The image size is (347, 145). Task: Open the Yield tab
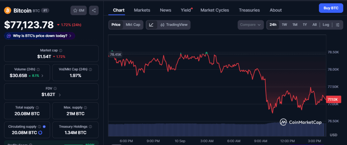(186, 10)
